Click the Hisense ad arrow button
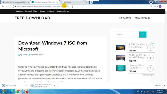Screen dimensions: 167x94 [150, 68]
